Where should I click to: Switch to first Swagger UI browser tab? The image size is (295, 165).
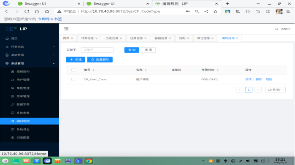tap(49, 3)
